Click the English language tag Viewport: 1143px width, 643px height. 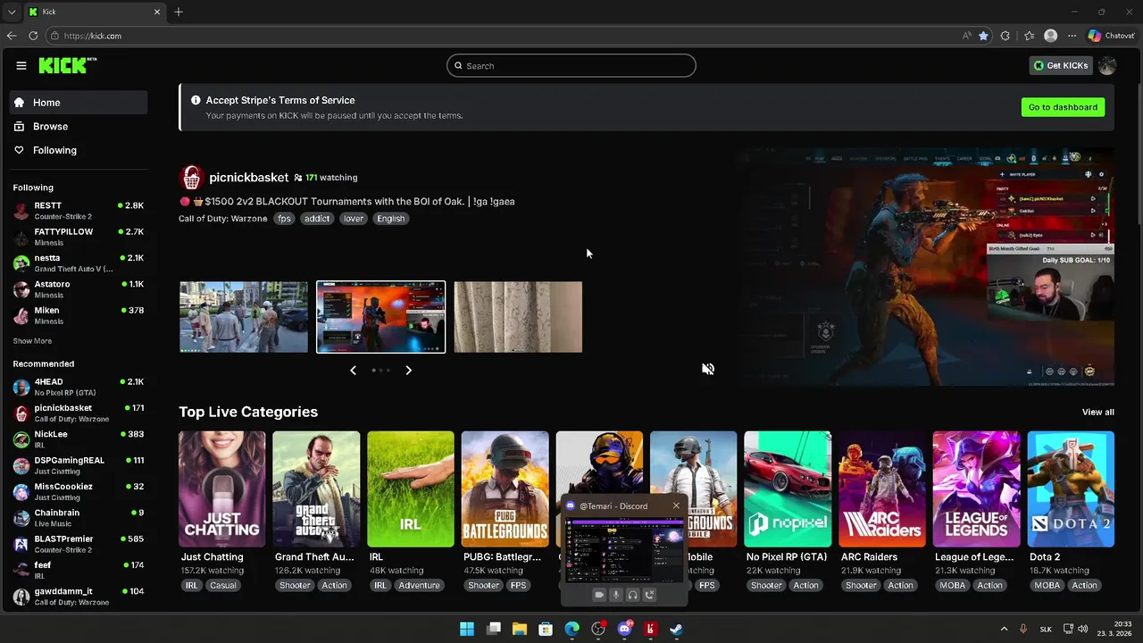click(390, 219)
